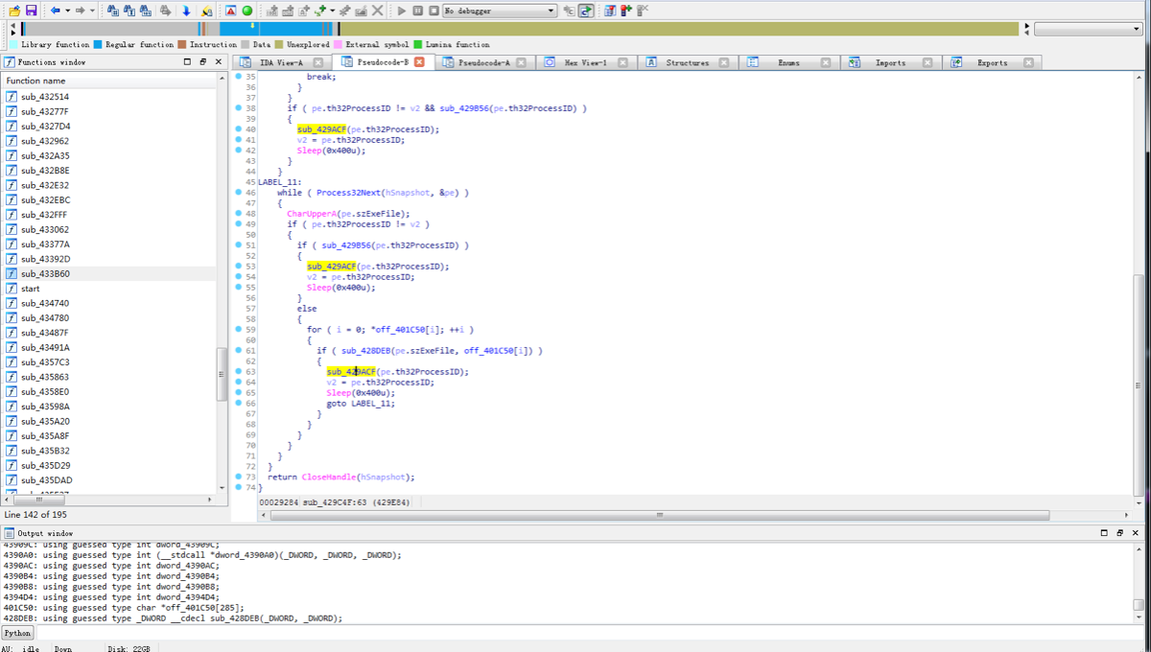This screenshot has width=1151, height=652.
Task: Click the save database floppy icon
Action: click(x=31, y=10)
